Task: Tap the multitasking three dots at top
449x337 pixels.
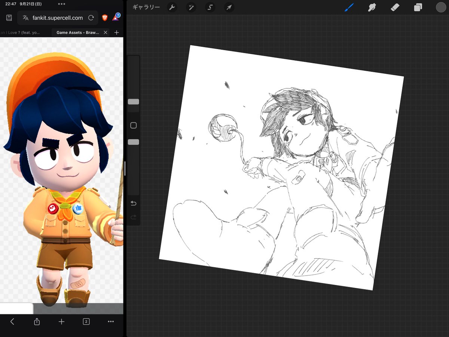Action: [62, 4]
